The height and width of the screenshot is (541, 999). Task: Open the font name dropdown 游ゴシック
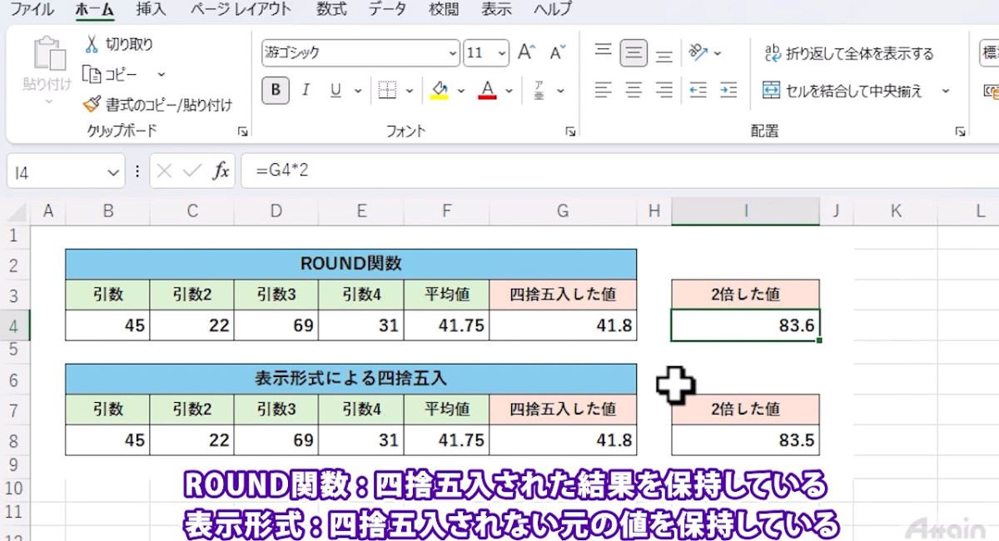tap(452, 53)
